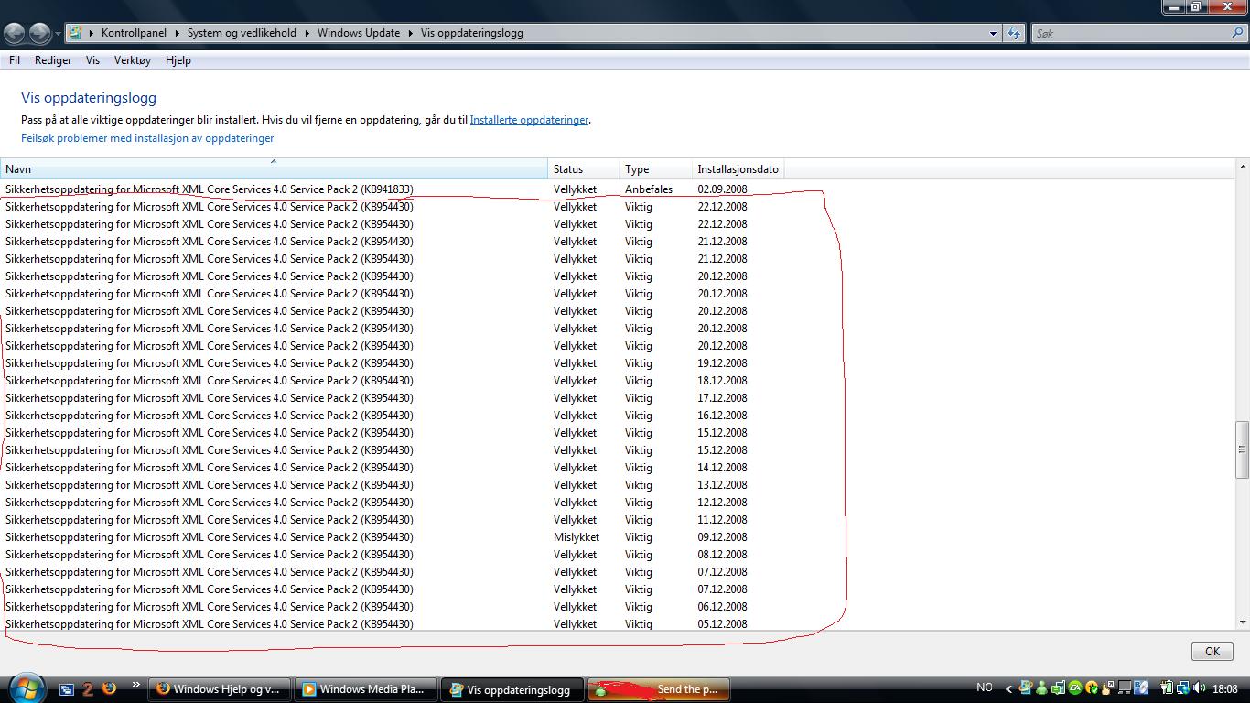Click the scrollbar down arrow

1242,622
